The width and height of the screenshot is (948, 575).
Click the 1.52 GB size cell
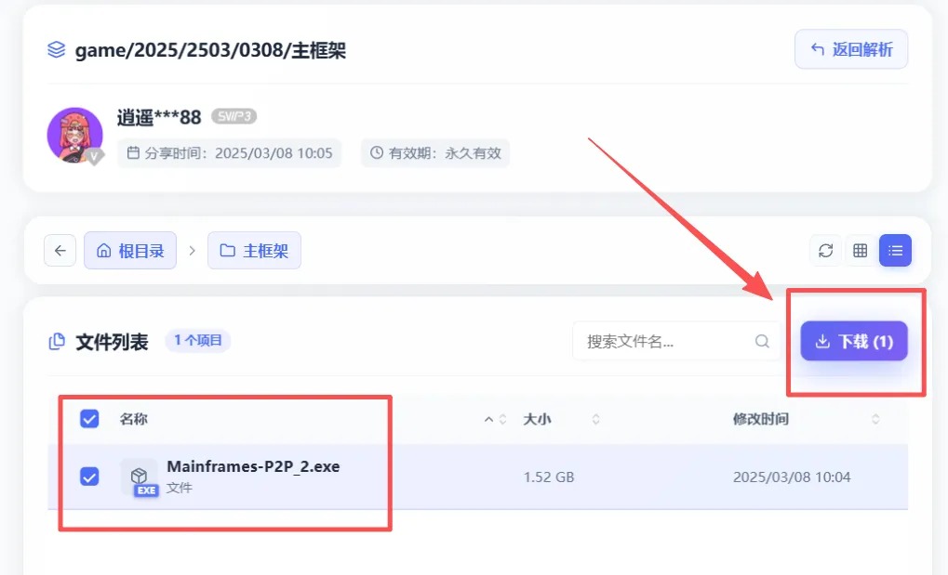pos(548,477)
